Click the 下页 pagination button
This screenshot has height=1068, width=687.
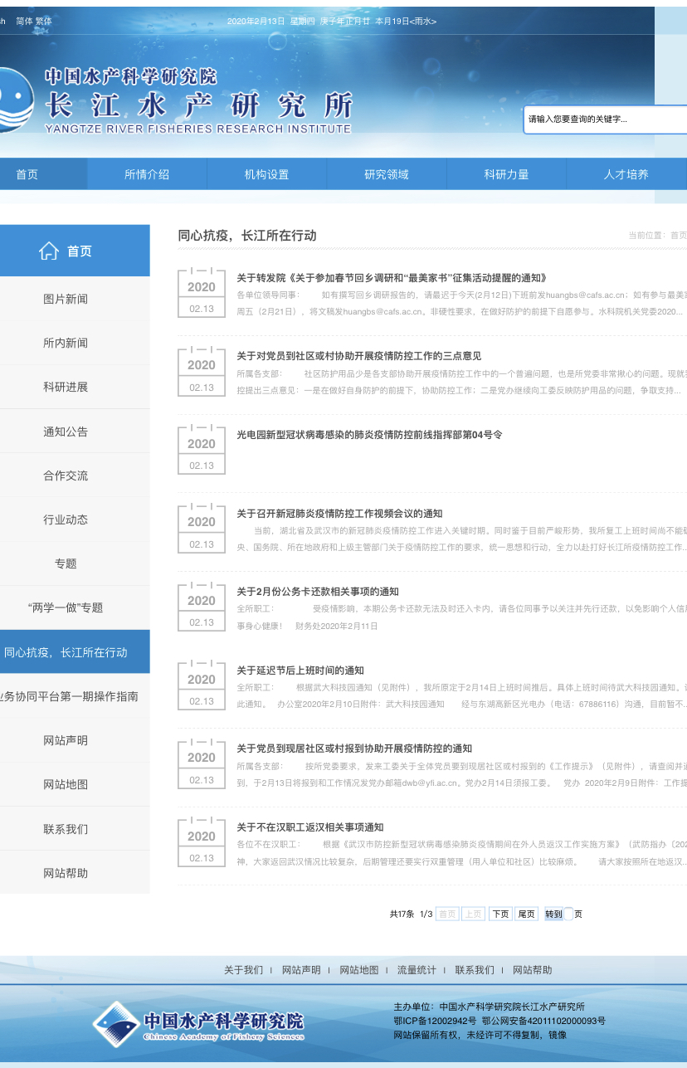pyautogui.click(x=500, y=914)
